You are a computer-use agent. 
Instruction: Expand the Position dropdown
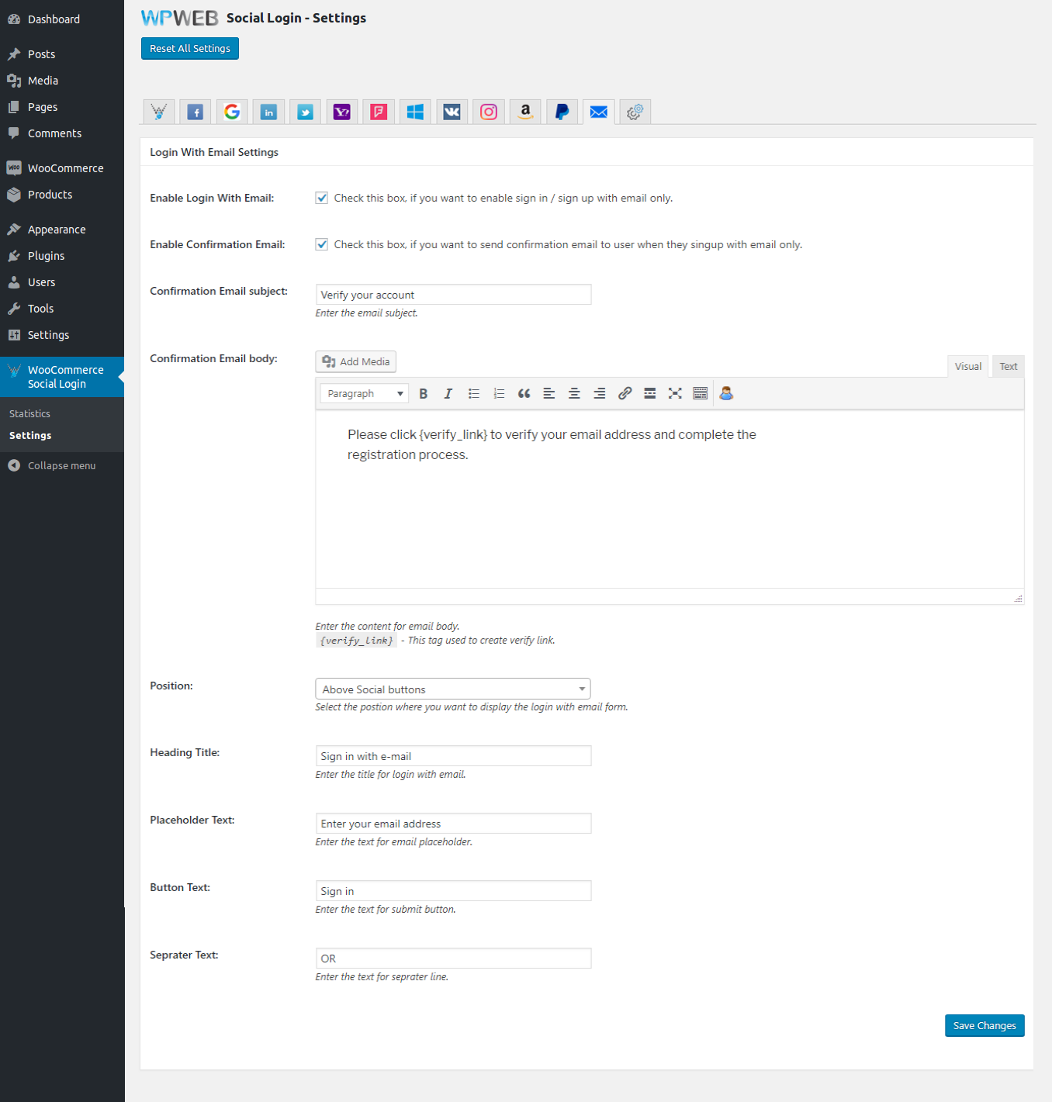click(452, 689)
